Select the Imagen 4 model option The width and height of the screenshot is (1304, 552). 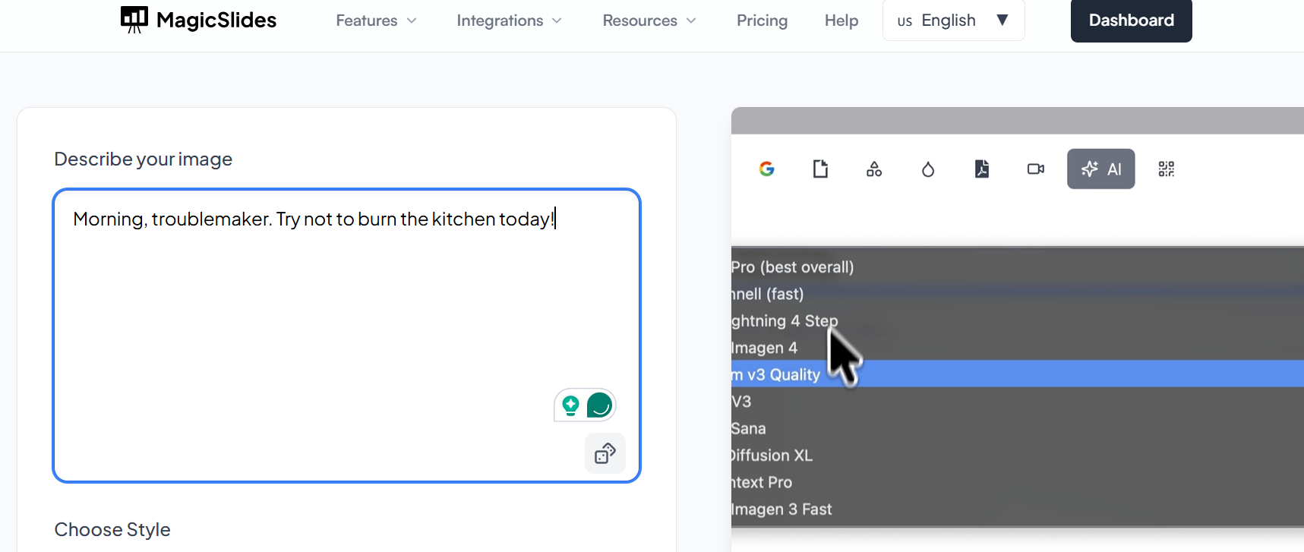click(765, 348)
